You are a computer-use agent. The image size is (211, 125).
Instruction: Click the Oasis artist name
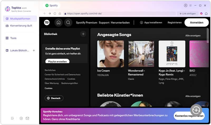(x=131, y=79)
